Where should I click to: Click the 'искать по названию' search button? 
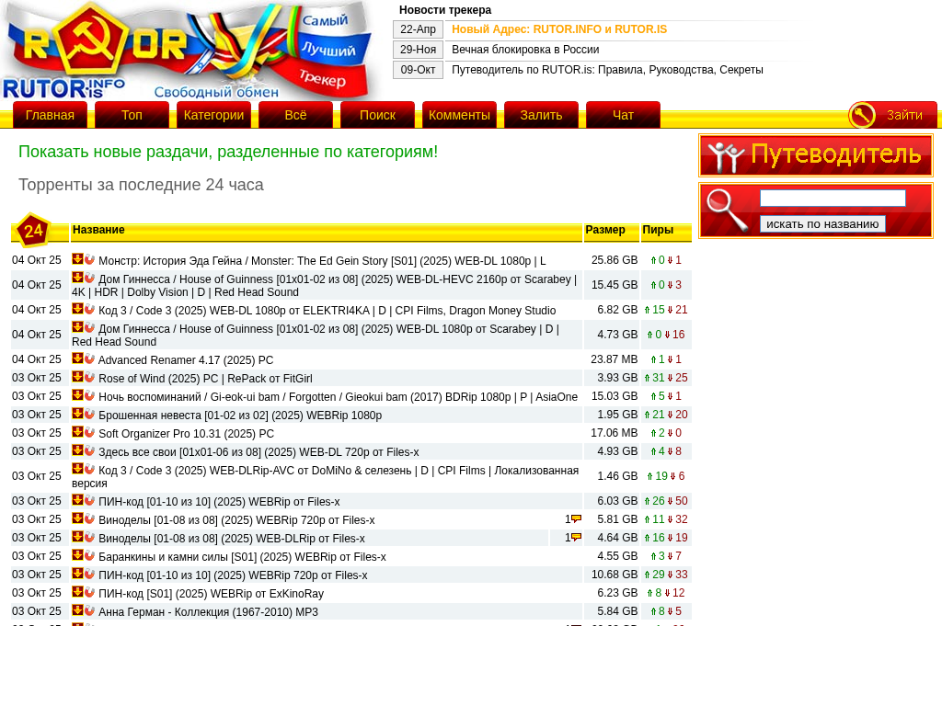point(822,223)
